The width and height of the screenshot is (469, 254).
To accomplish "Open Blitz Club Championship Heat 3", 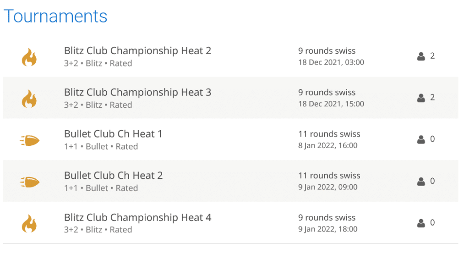I will (137, 92).
